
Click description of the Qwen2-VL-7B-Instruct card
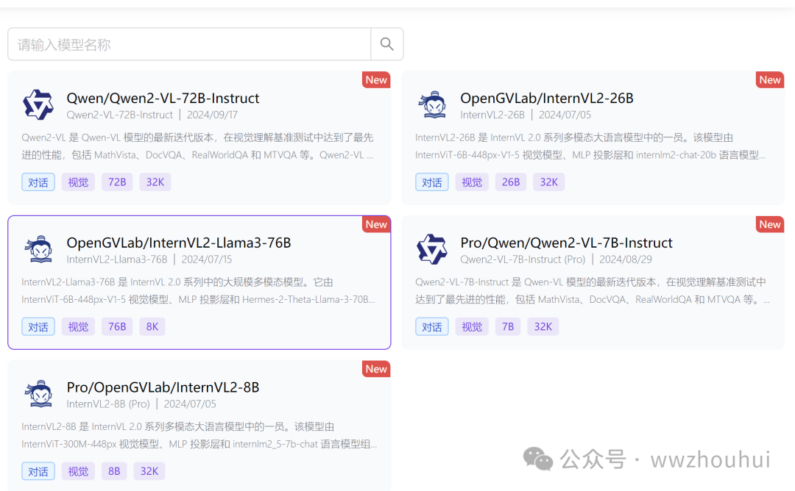click(x=592, y=291)
